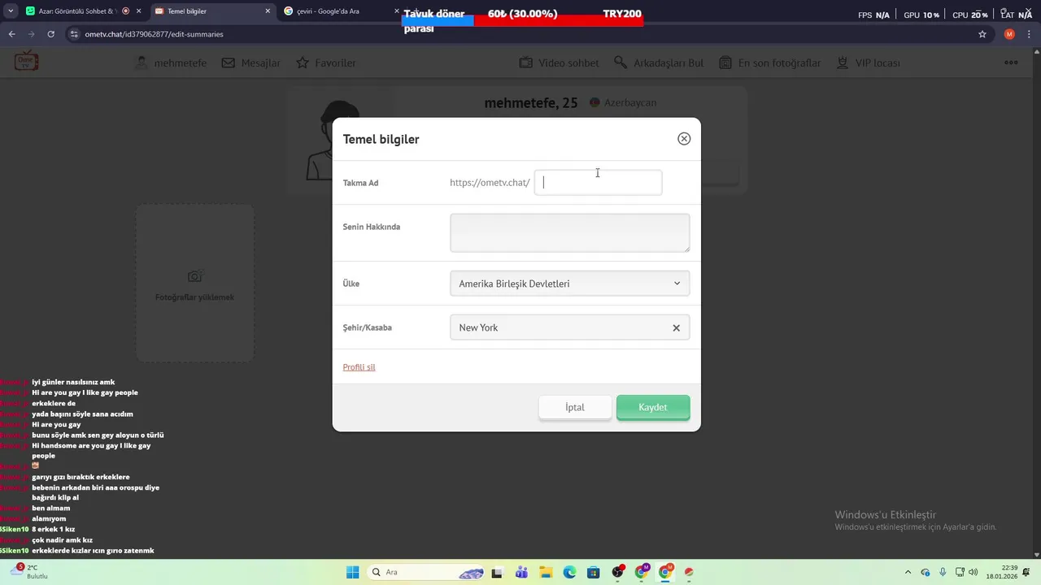Open the Chrome profile avatar

[x=1009, y=34]
